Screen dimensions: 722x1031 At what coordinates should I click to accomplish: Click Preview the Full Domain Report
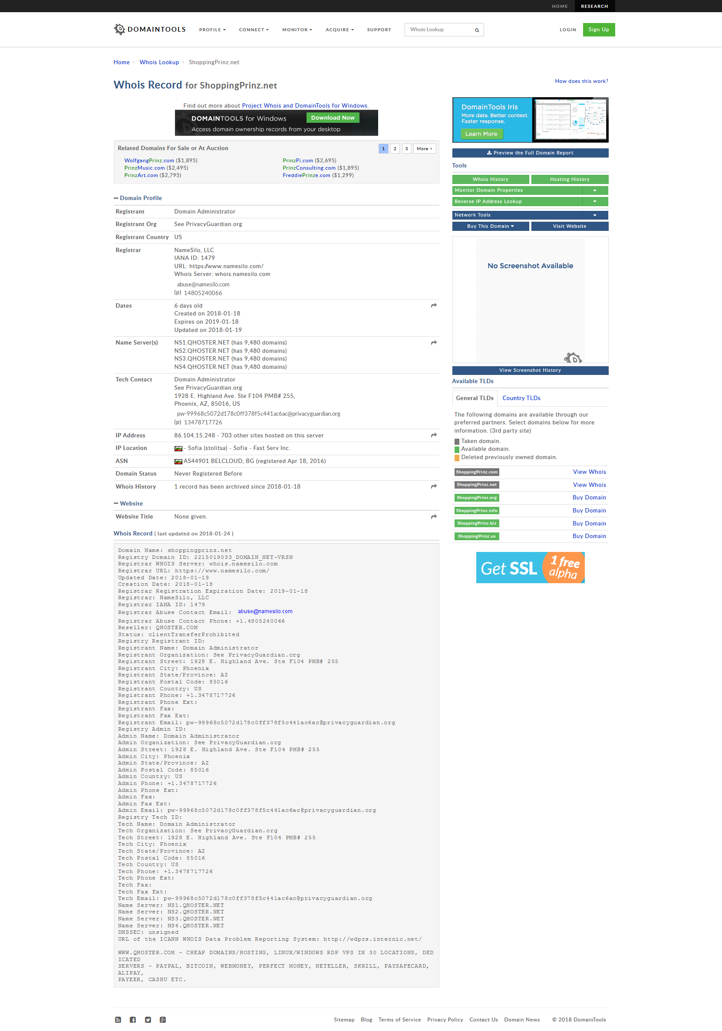(530, 153)
